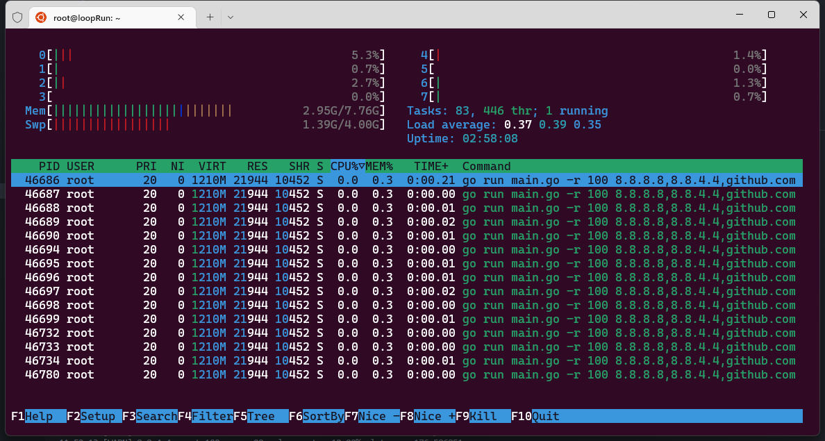Click the CPU% sorted column header
Viewport: 825px width, 441px height.
tap(348, 166)
